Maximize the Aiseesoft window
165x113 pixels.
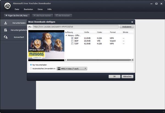click(156, 4)
